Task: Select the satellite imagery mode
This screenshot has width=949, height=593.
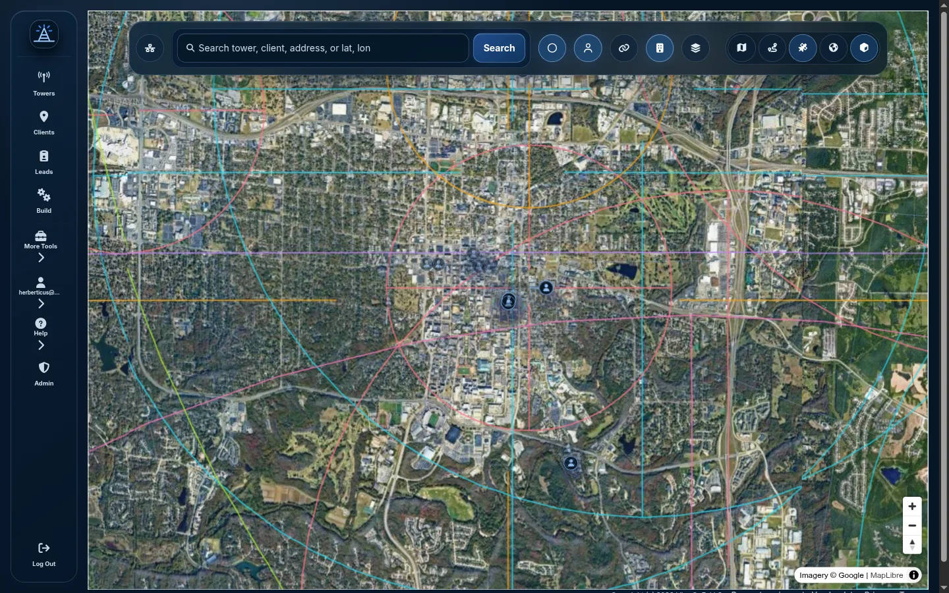Action: [x=803, y=47]
